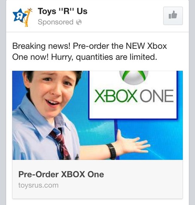Select the Breaking news post text
Screen dimensions: 195x205
pos(89,52)
